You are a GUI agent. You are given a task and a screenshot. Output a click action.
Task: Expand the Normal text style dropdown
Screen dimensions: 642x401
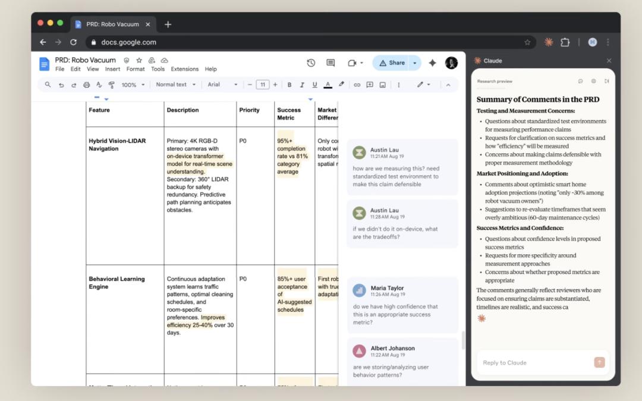[x=175, y=85]
